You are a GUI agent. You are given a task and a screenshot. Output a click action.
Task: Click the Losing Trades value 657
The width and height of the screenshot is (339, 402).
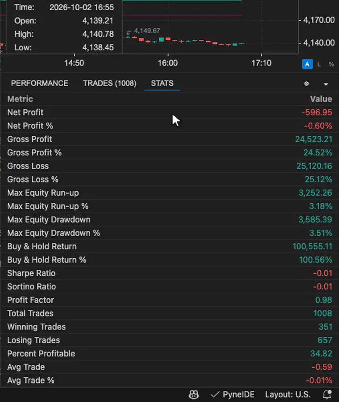(x=325, y=340)
